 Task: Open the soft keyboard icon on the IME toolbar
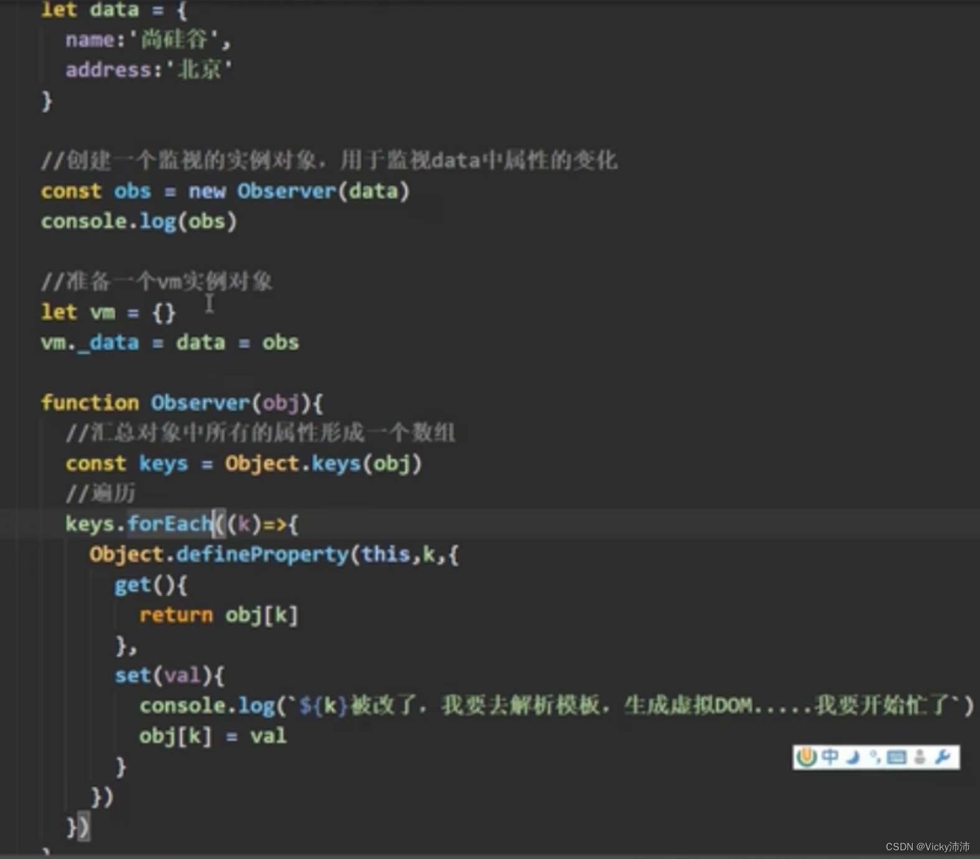click(x=897, y=757)
